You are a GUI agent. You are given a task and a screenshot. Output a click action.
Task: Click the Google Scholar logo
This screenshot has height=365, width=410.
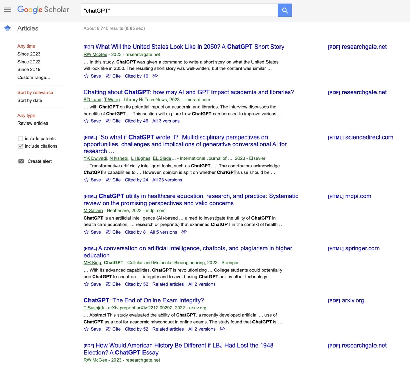point(43,10)
